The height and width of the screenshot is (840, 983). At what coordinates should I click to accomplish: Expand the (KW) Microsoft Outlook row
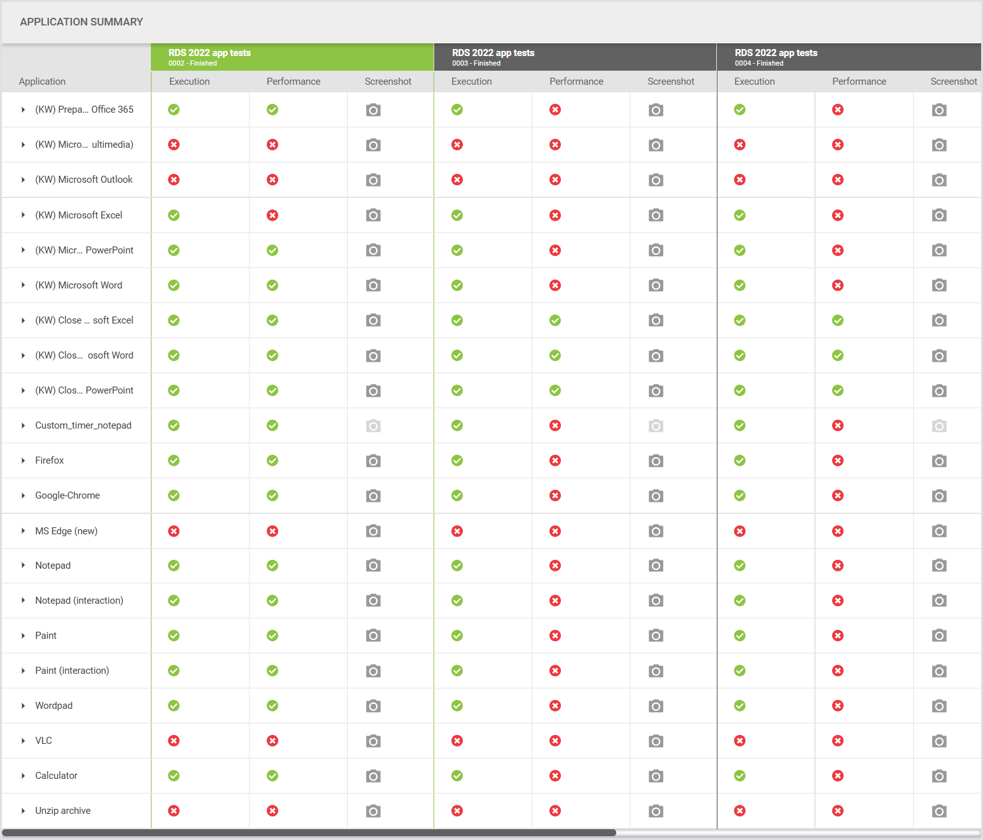coord(23,180)
